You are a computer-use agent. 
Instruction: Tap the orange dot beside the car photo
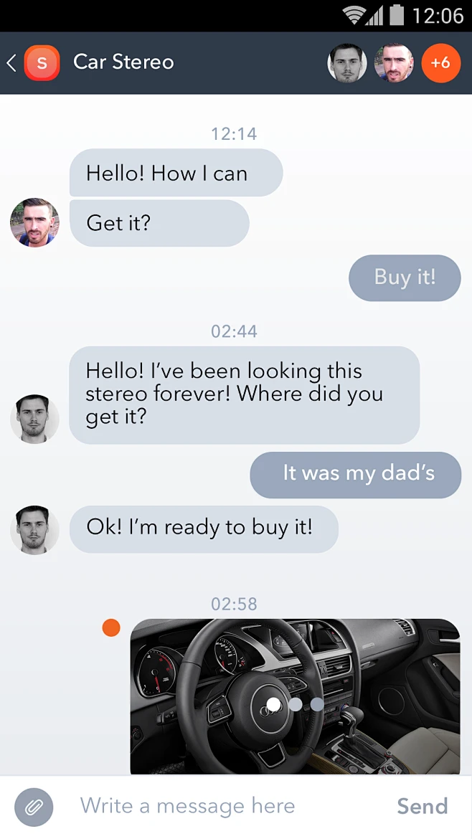(x=111, y=627)
